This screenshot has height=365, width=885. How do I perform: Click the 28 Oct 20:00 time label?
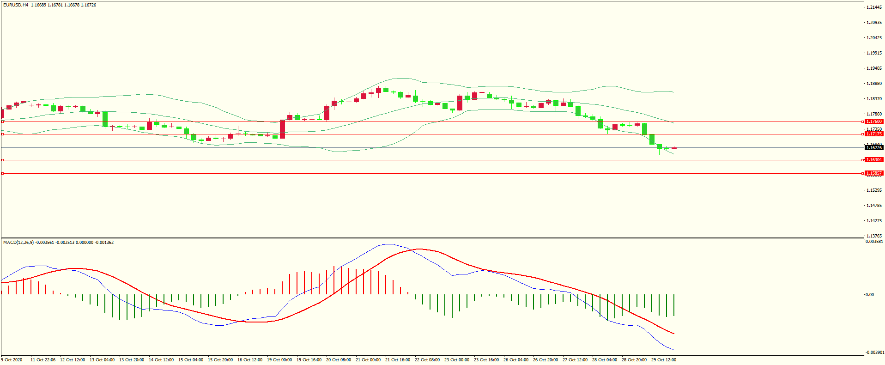pos(634,360)
